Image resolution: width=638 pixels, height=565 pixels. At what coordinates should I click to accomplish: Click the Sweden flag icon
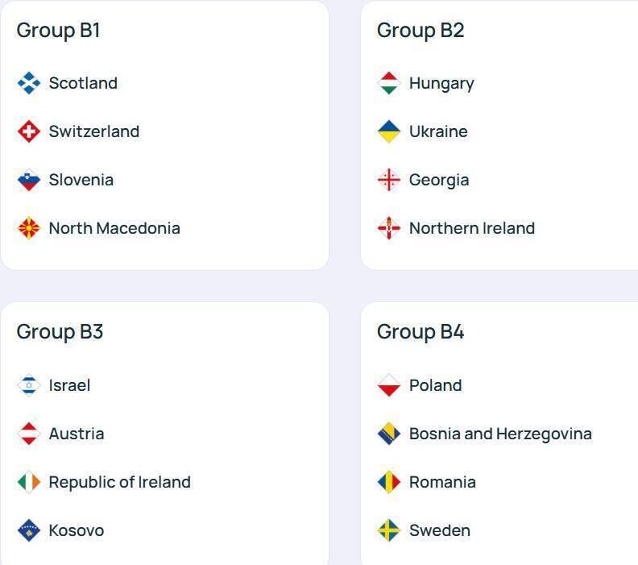point(389,530)
